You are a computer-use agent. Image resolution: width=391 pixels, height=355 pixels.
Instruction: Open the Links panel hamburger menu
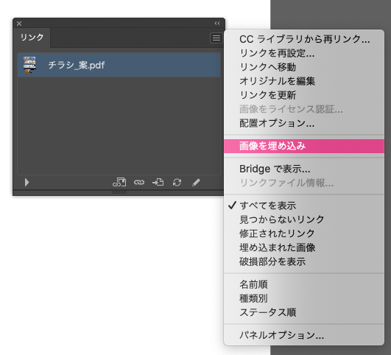(x=216, y=38)
